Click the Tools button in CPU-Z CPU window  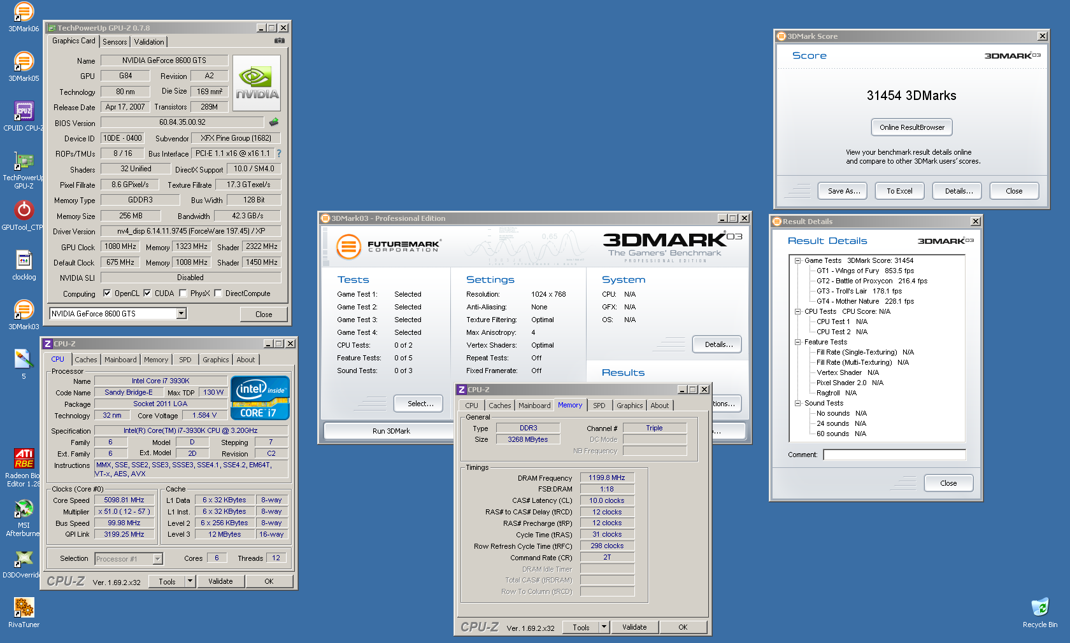167,581
